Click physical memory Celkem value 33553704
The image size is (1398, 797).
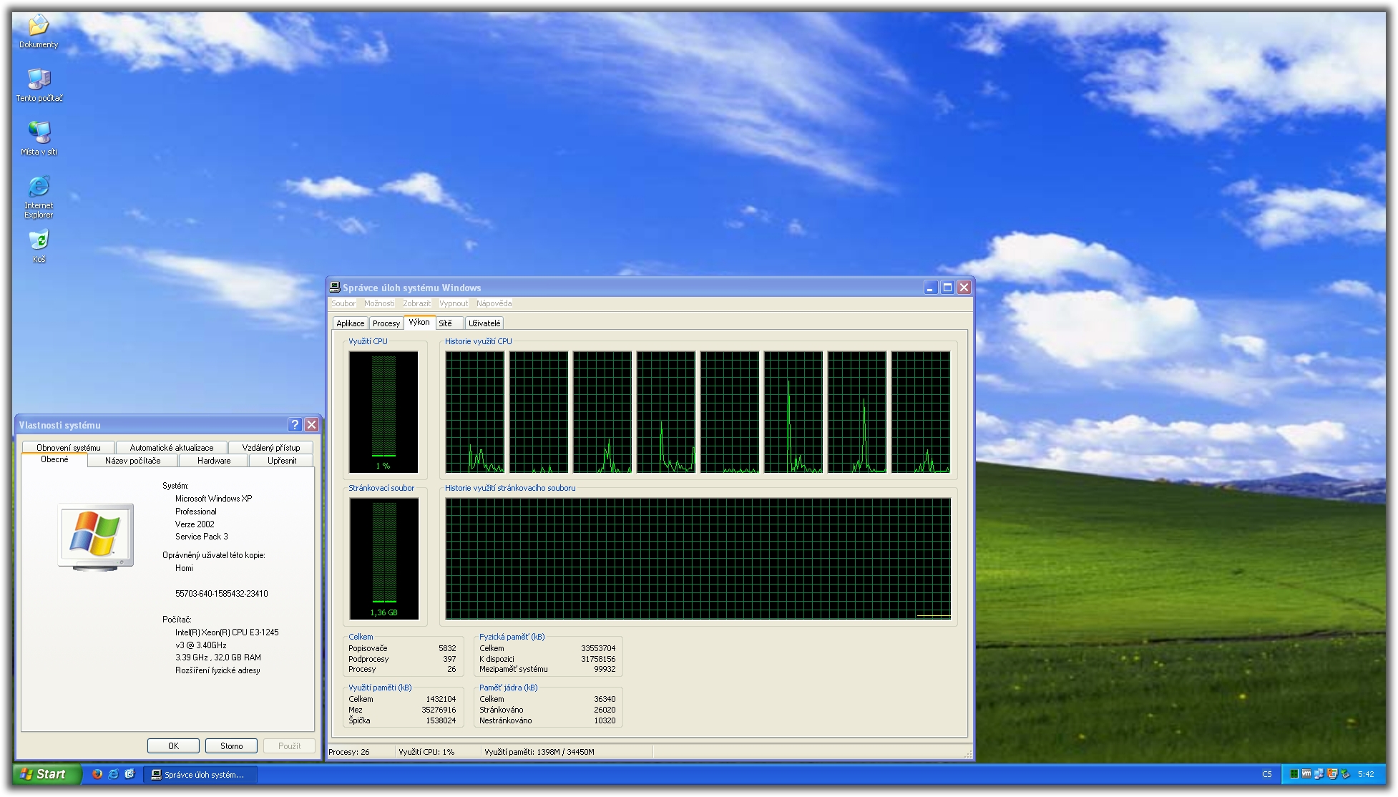(x=598, y=648)
